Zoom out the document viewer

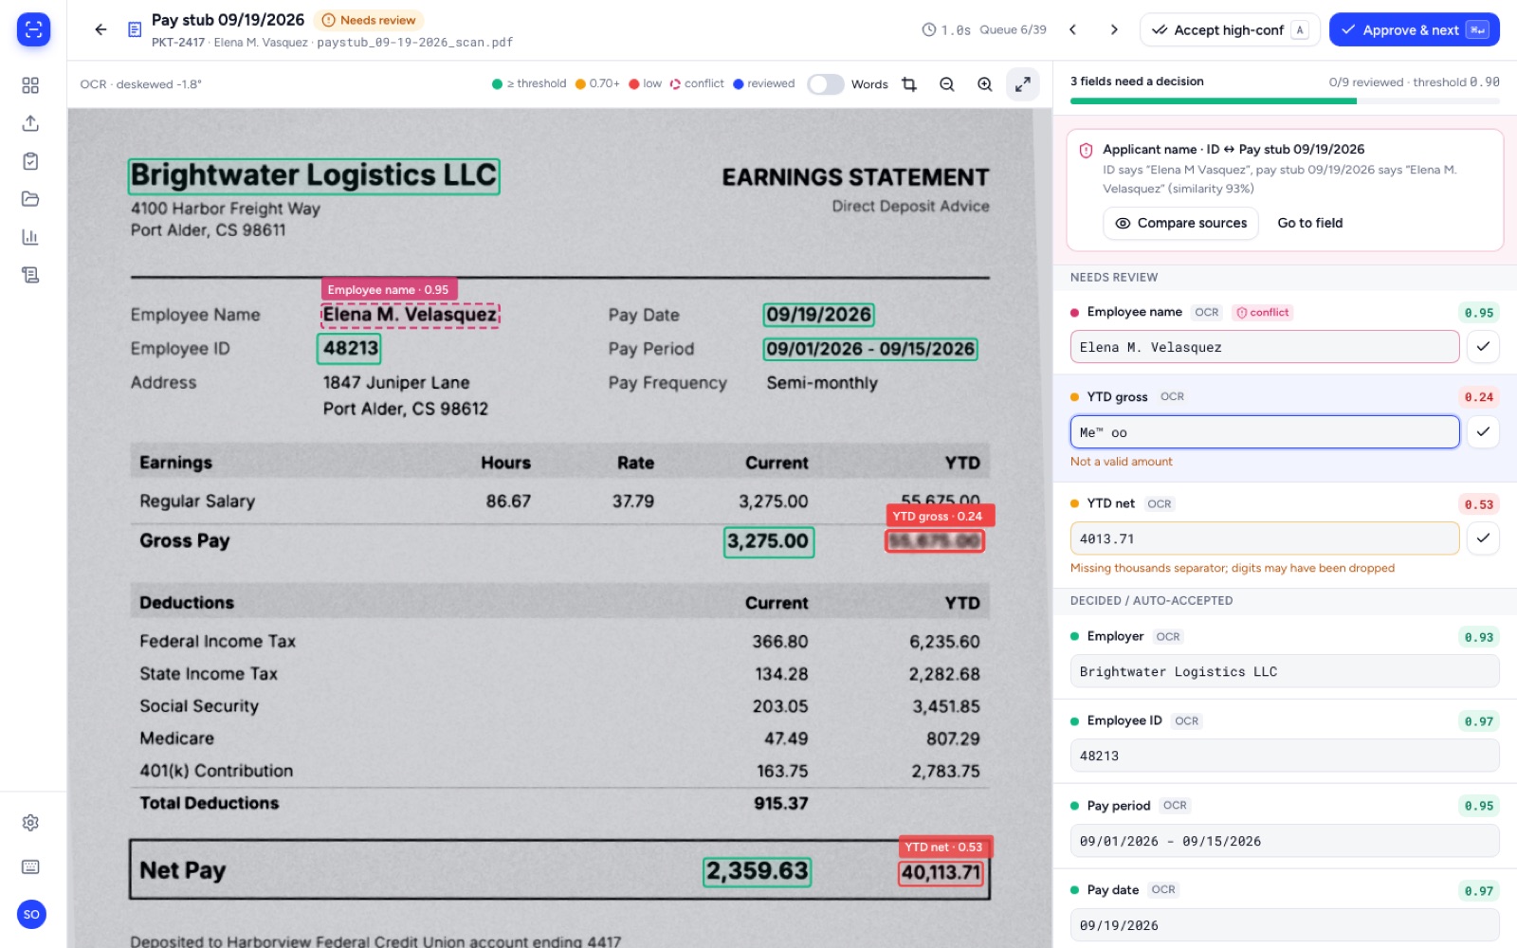point(947,84)
